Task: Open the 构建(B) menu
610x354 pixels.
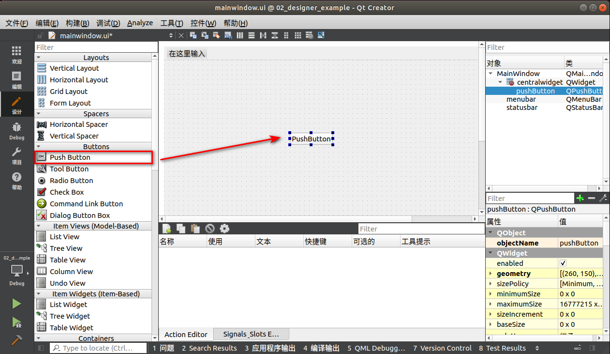Action: tap(77, 23)
